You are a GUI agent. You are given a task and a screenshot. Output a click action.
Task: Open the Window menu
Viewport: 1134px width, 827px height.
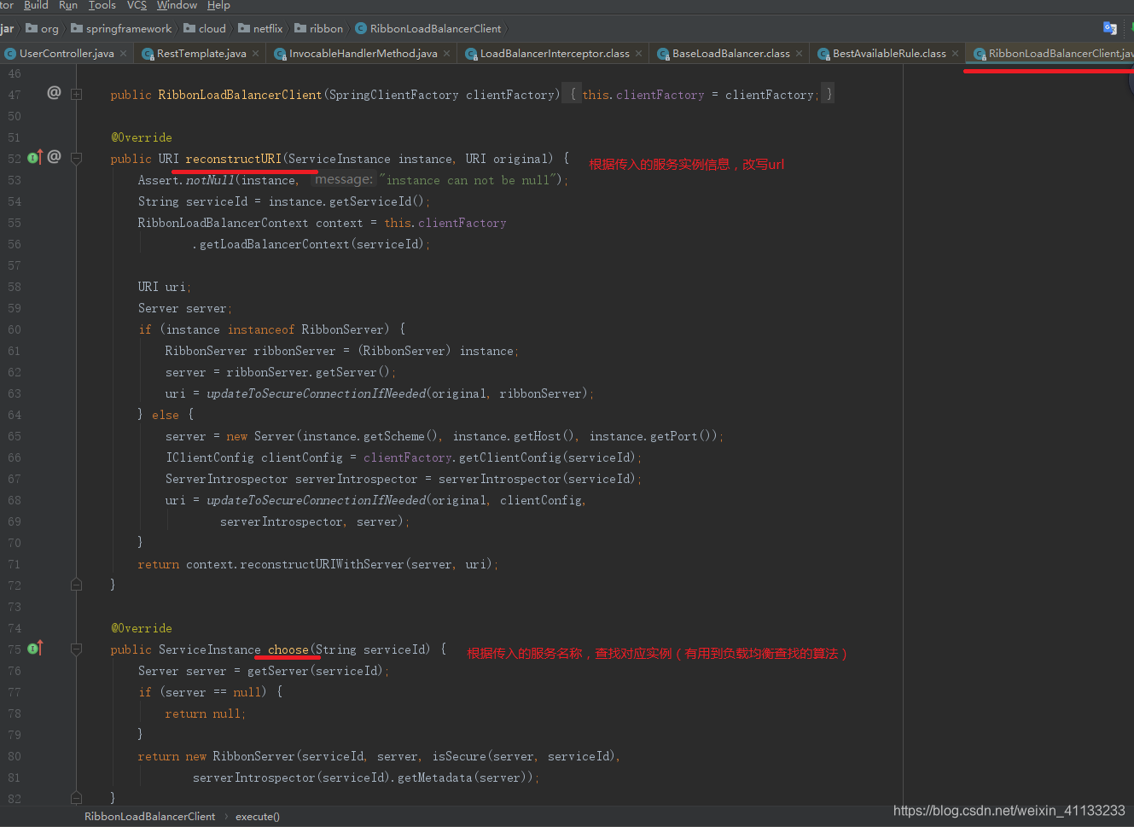pyautogui.click(x=177, y=5)
